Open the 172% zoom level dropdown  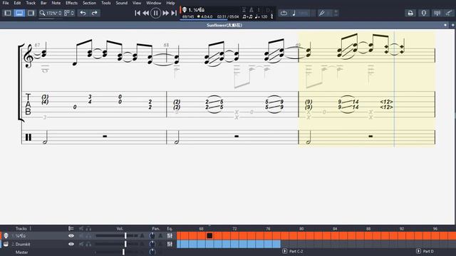pos(51,13)
